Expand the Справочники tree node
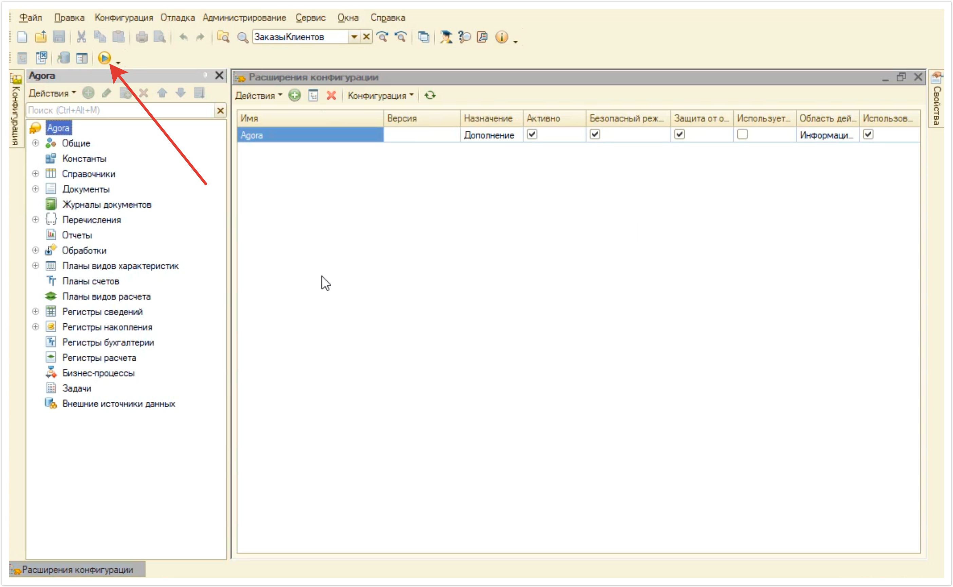The image size is (953, 587). point(35,173)
